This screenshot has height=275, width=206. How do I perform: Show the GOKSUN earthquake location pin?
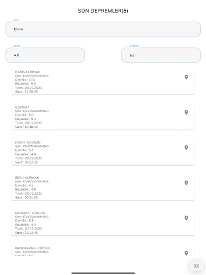click(x=186, y=112)
